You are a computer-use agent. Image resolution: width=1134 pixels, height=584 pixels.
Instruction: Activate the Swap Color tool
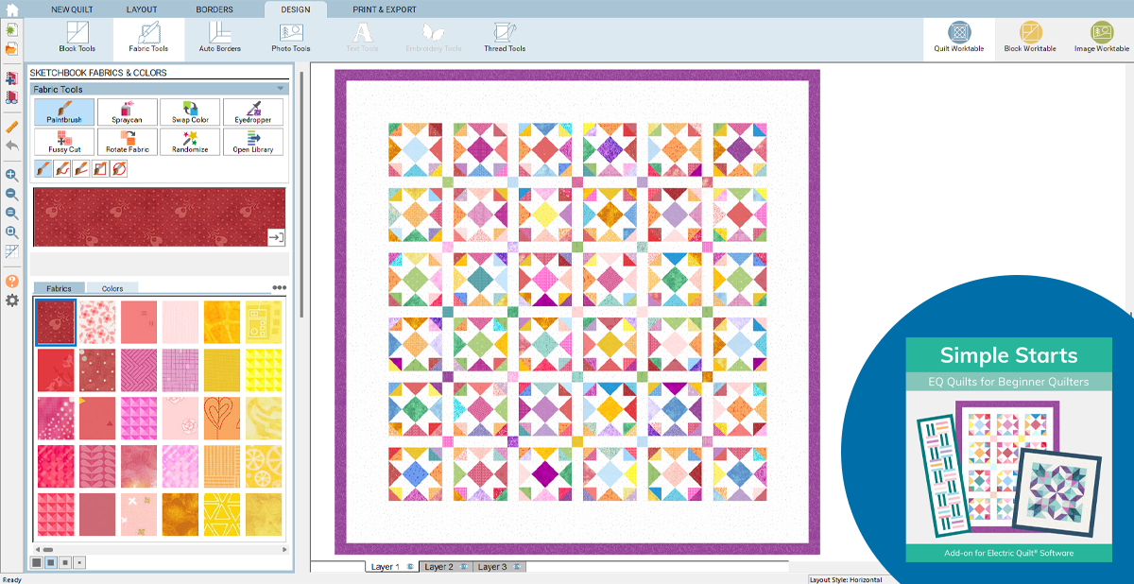click(x=190, y=112)
